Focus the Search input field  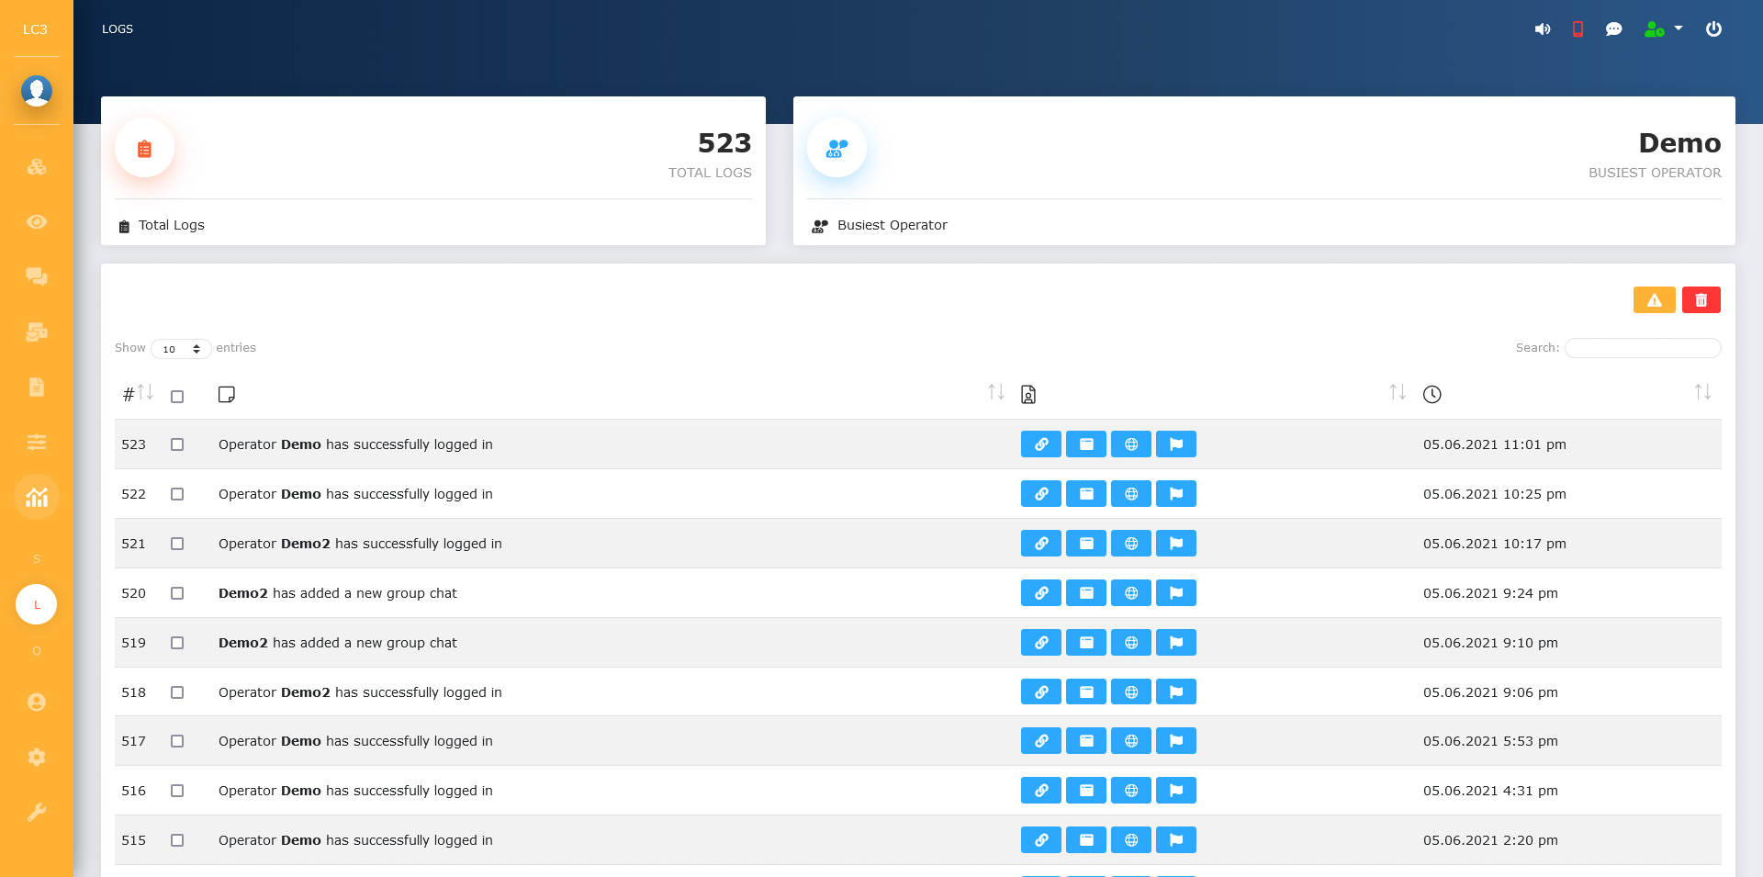[x=1642, y=348]
